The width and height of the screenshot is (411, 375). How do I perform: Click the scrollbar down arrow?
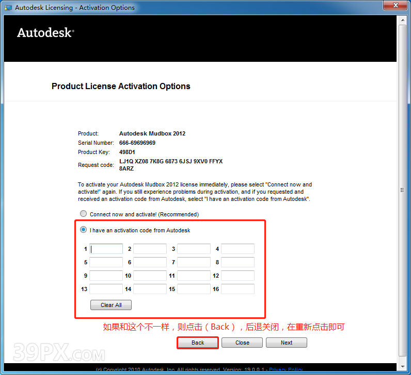pos(403,366)
